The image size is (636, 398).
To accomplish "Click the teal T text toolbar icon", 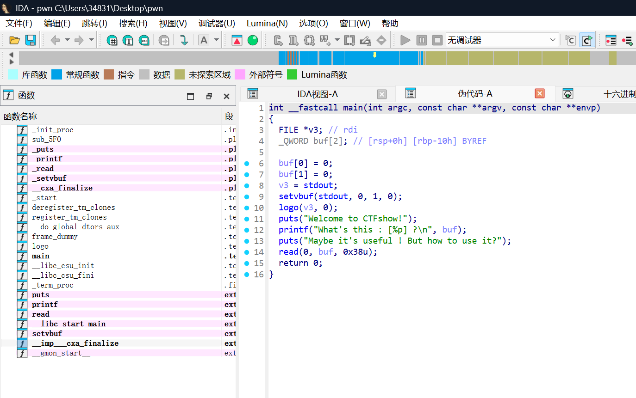I will [x=128, y=40].
